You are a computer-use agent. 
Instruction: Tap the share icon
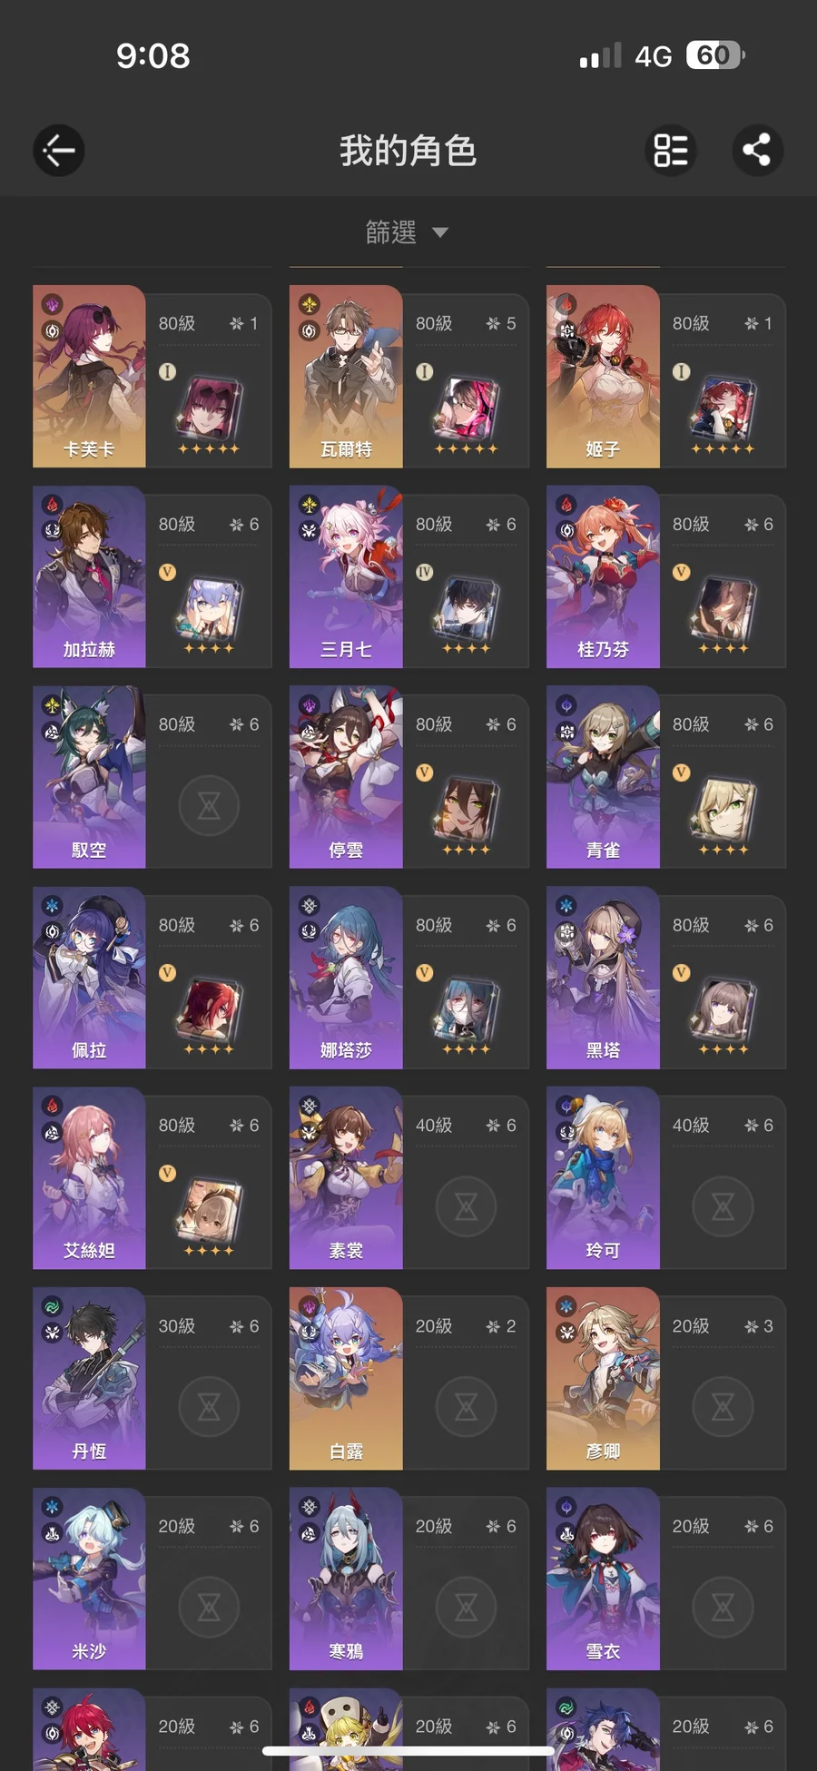[x=758, y=151]
